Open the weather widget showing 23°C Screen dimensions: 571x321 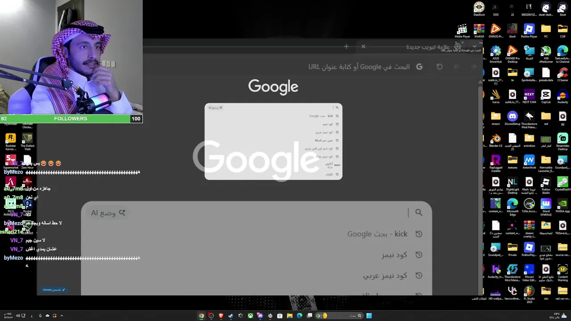click(558, 316)
